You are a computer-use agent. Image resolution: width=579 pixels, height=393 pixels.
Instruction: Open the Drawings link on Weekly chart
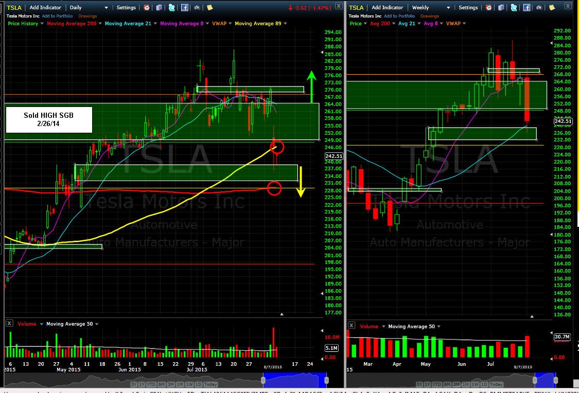(429, 16)
